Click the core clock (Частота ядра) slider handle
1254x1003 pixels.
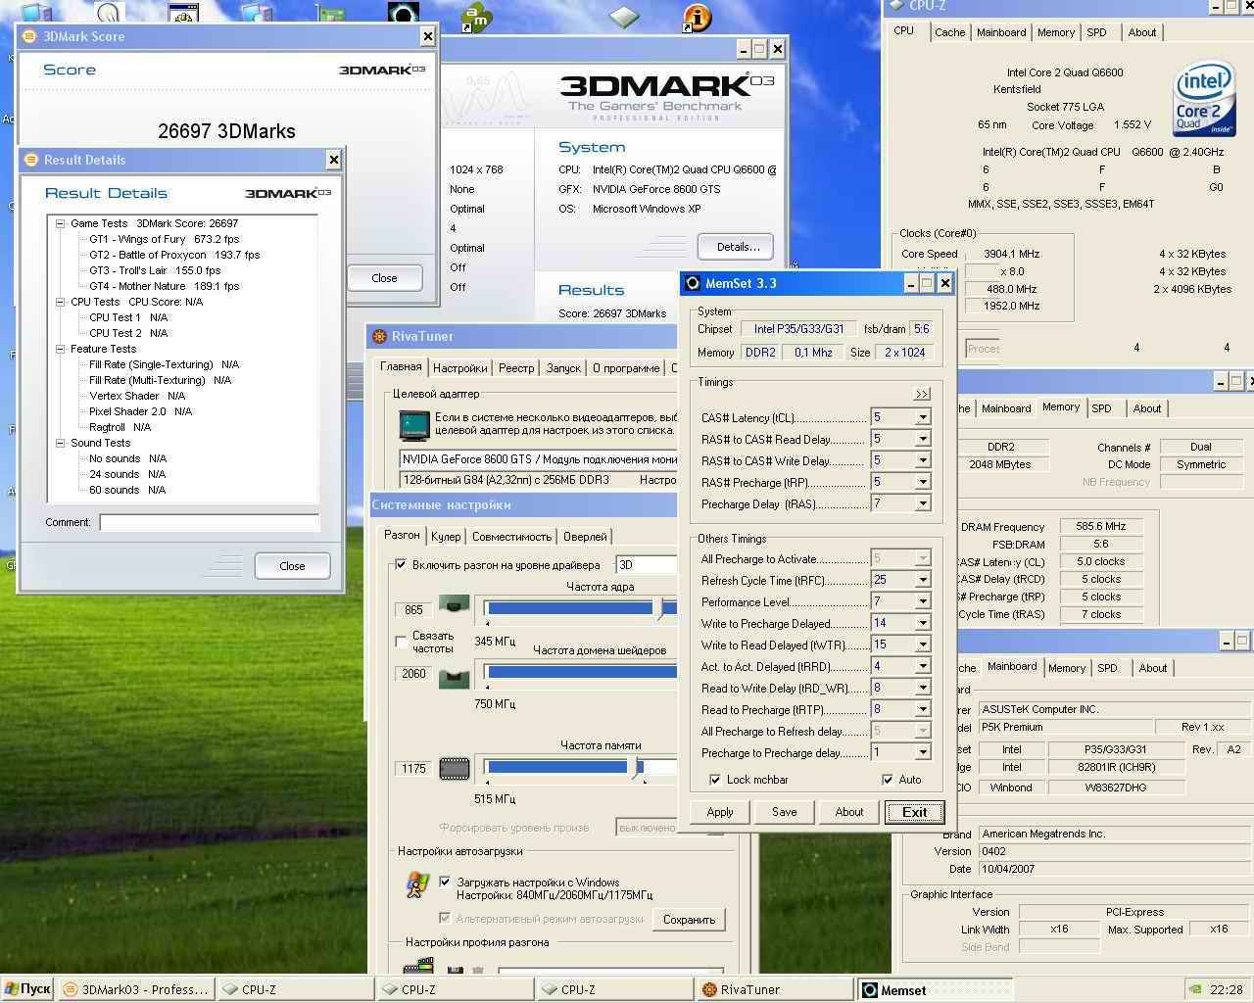click(660, 608)
